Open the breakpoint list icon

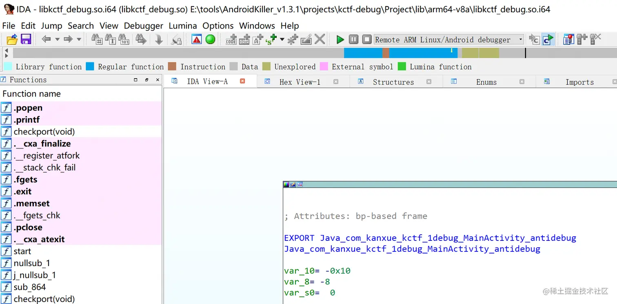pos(568,40)
